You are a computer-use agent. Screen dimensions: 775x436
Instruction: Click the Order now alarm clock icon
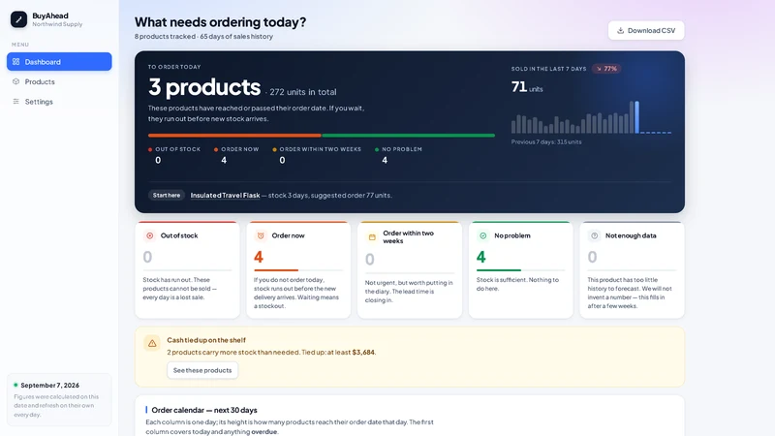click(x=261, y=235)
